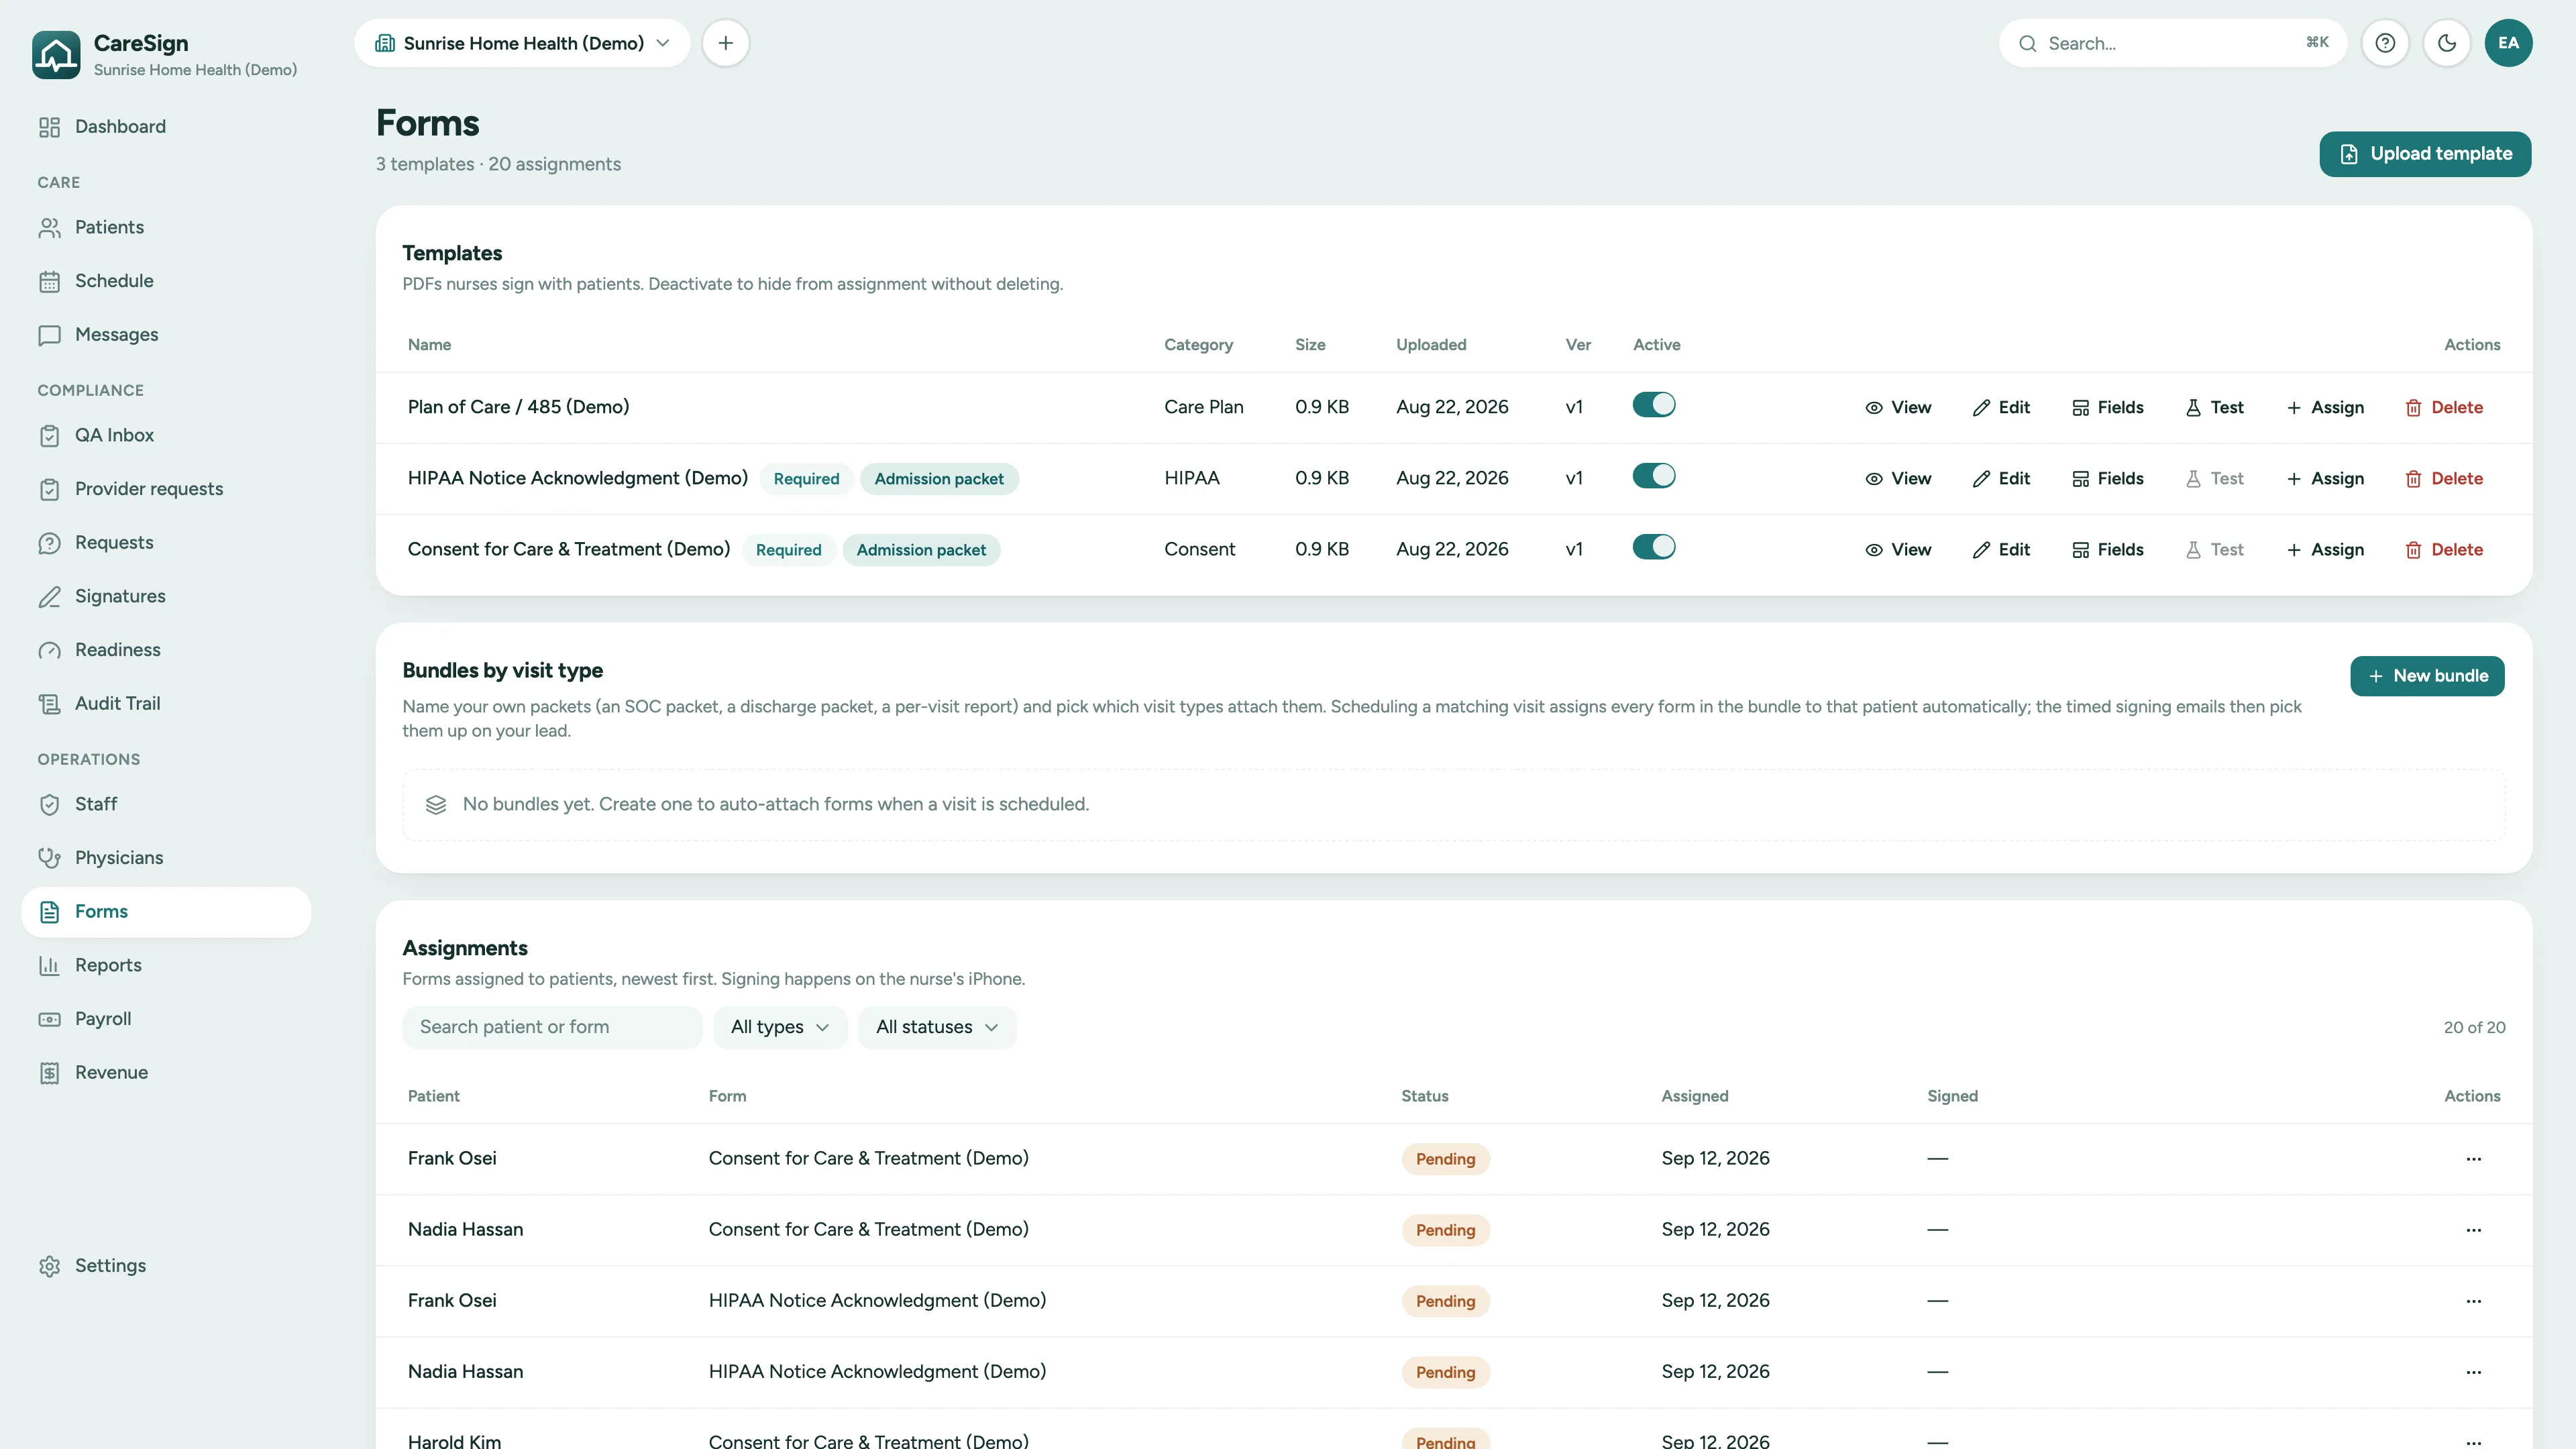Click the Search patient or form field
The height and width of the screenshot is (1449, 2576).
click(x=552, y=1027)
